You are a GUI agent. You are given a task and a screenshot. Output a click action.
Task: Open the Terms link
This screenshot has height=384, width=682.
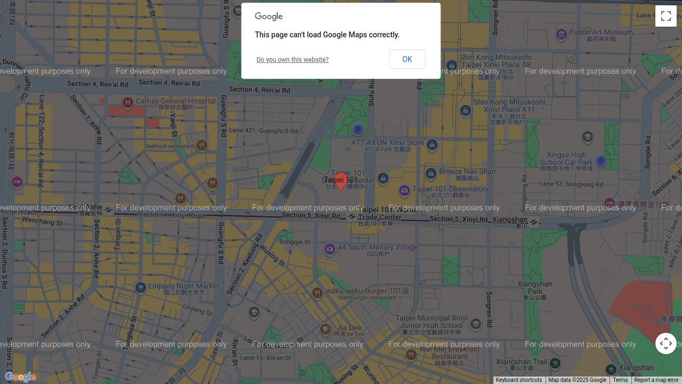pyautogui.click(x=620, y=380)
